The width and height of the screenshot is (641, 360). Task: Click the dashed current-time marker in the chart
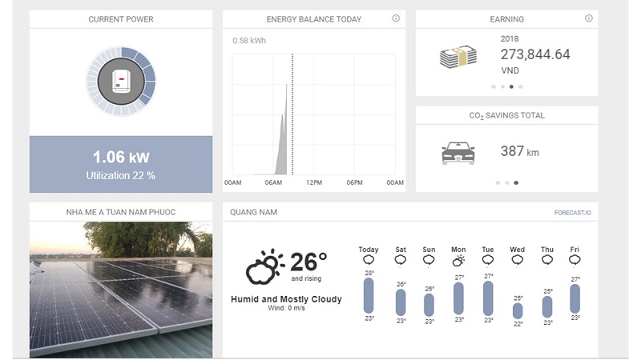pos(292,114)
